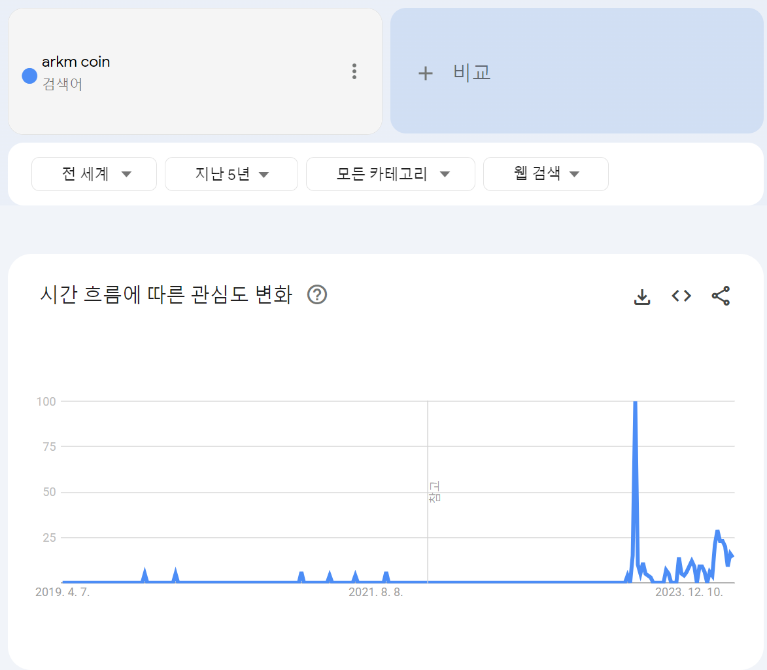
Task: Open the 전 세계 region selector
Action: tap(94, 174)
